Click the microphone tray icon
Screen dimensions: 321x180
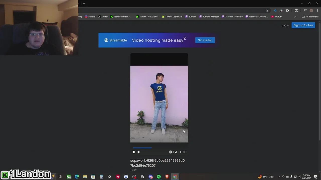291,177
